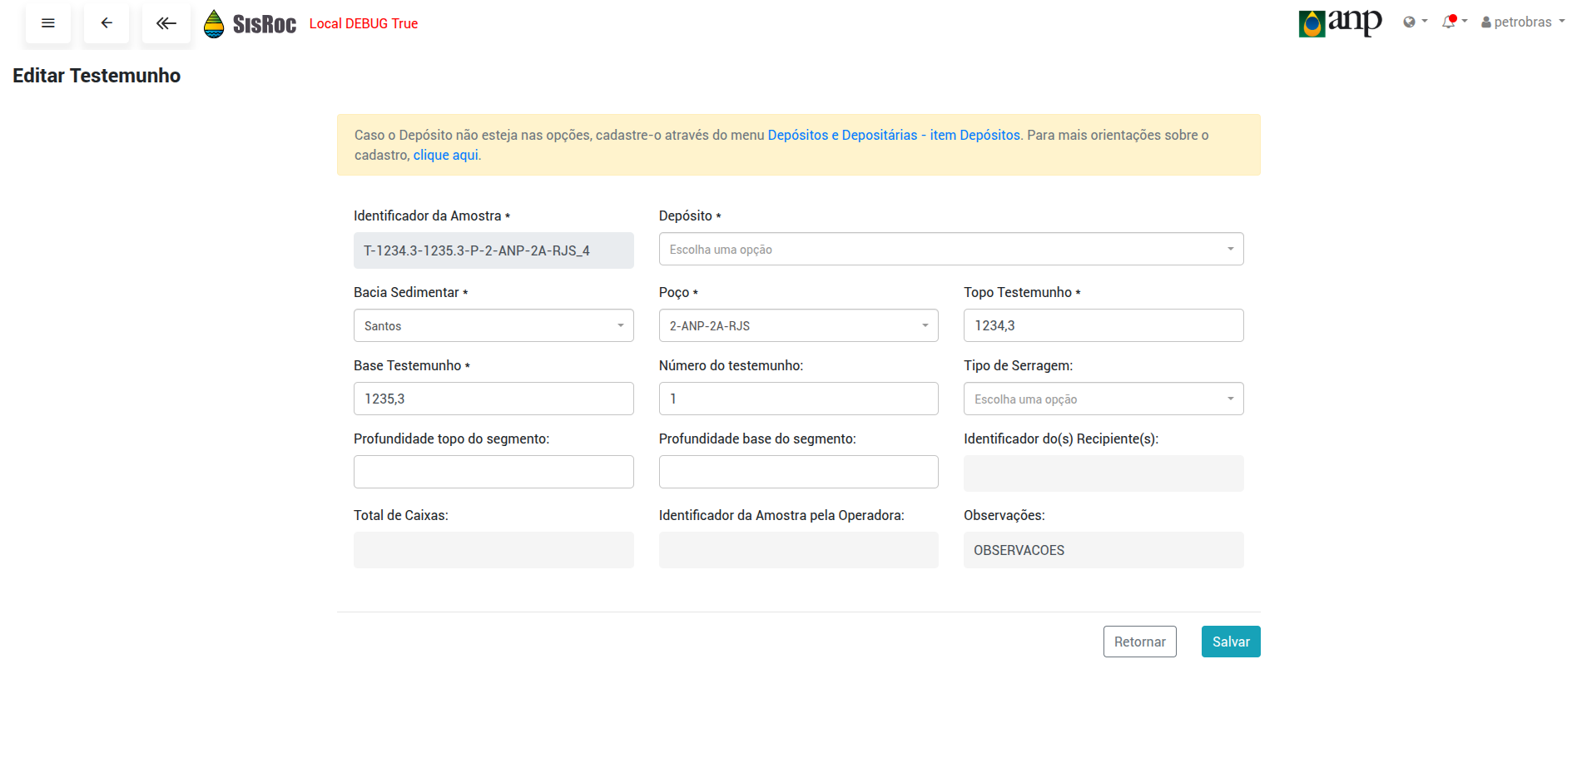Open the petrobras user menu
The width and height of the screenshot is (1587, 783).
pyautogui.click(x=1522, y=22)
